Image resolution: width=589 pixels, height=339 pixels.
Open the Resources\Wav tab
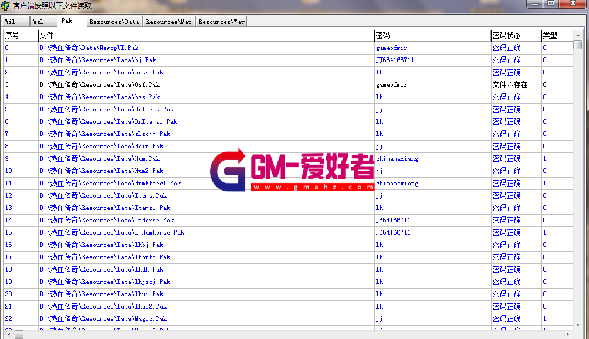point(221,22)
